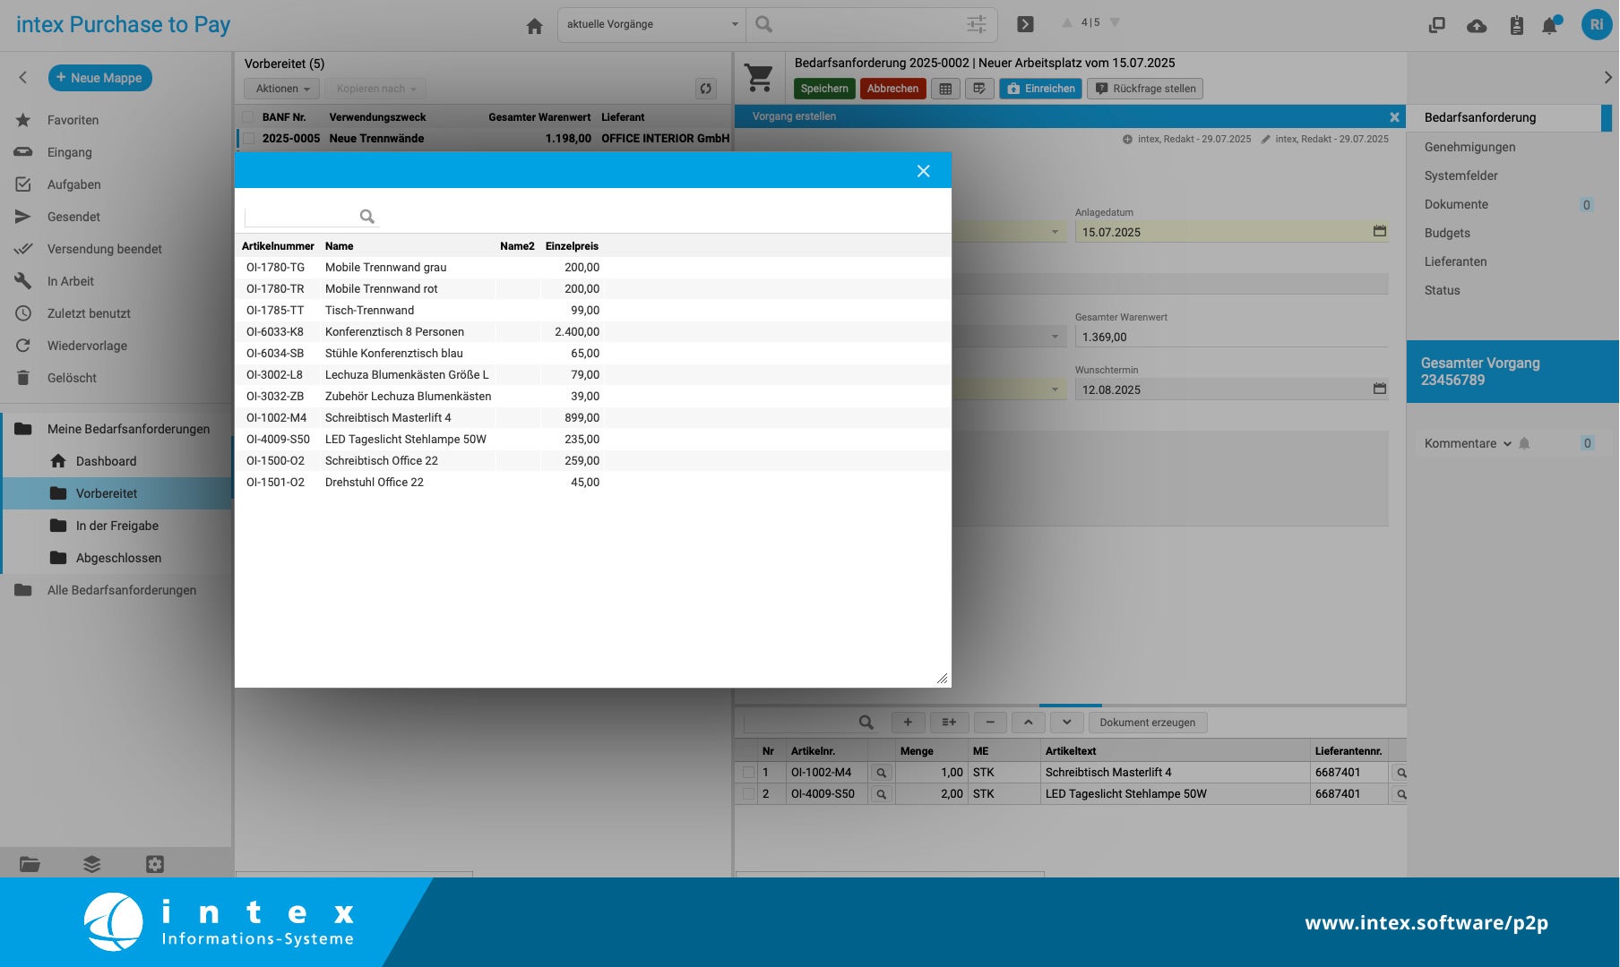The image size is (1620, 967).
Task: Open the Lieferanten section
Action: (x=1454, y=261)
